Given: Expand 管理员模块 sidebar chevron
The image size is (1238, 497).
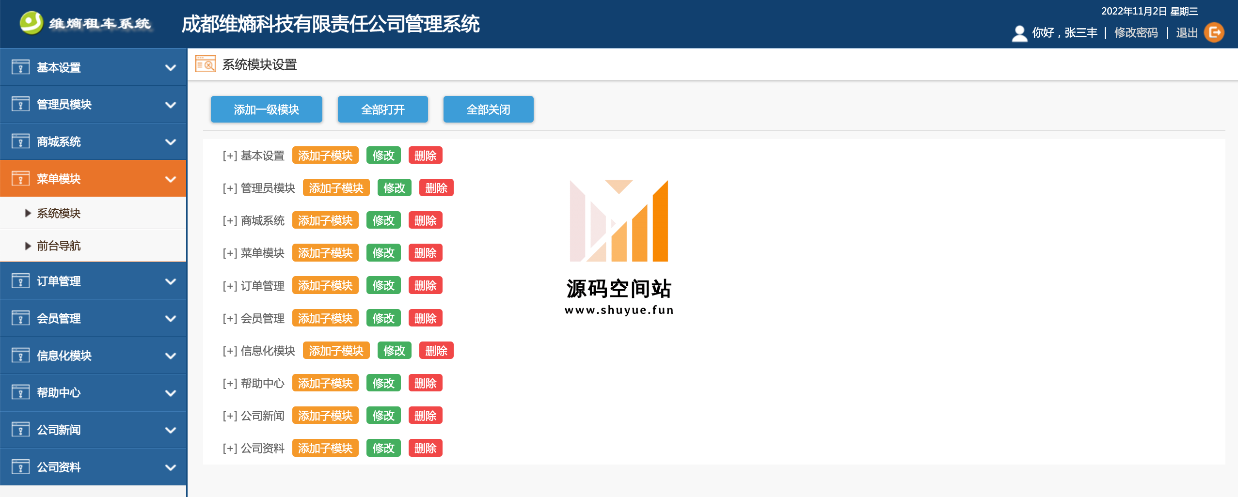Looking at the screenshot, I should pyautogui.click(x=171, y=105).
